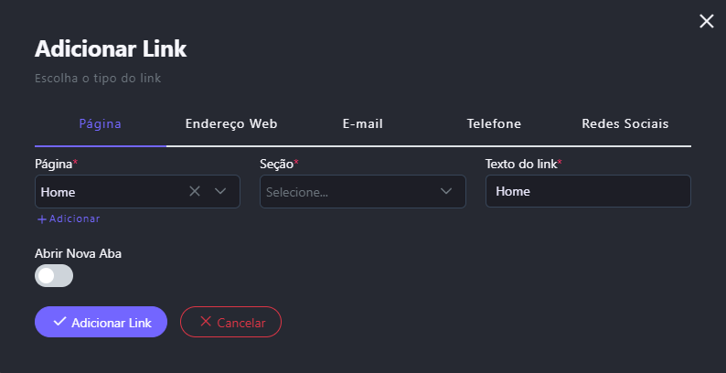Click the Adicionar link under Página

coord(74,219)
